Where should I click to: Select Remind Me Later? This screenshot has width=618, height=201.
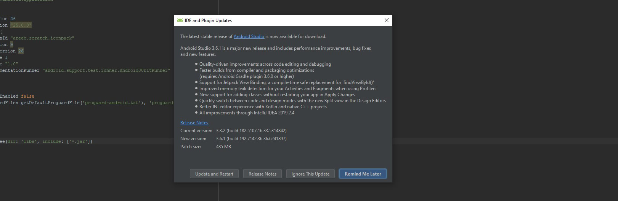click(363, 174)
